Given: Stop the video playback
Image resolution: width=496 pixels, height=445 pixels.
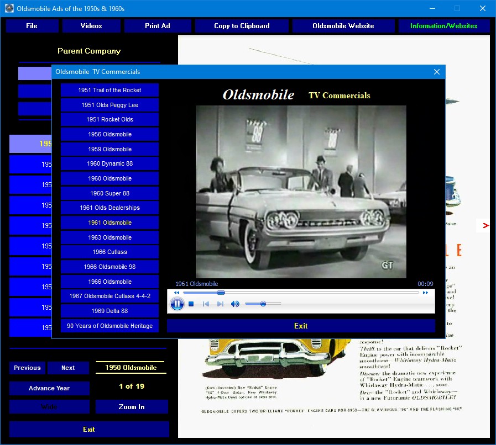Looking at the screenshot, I should [191, 304].
